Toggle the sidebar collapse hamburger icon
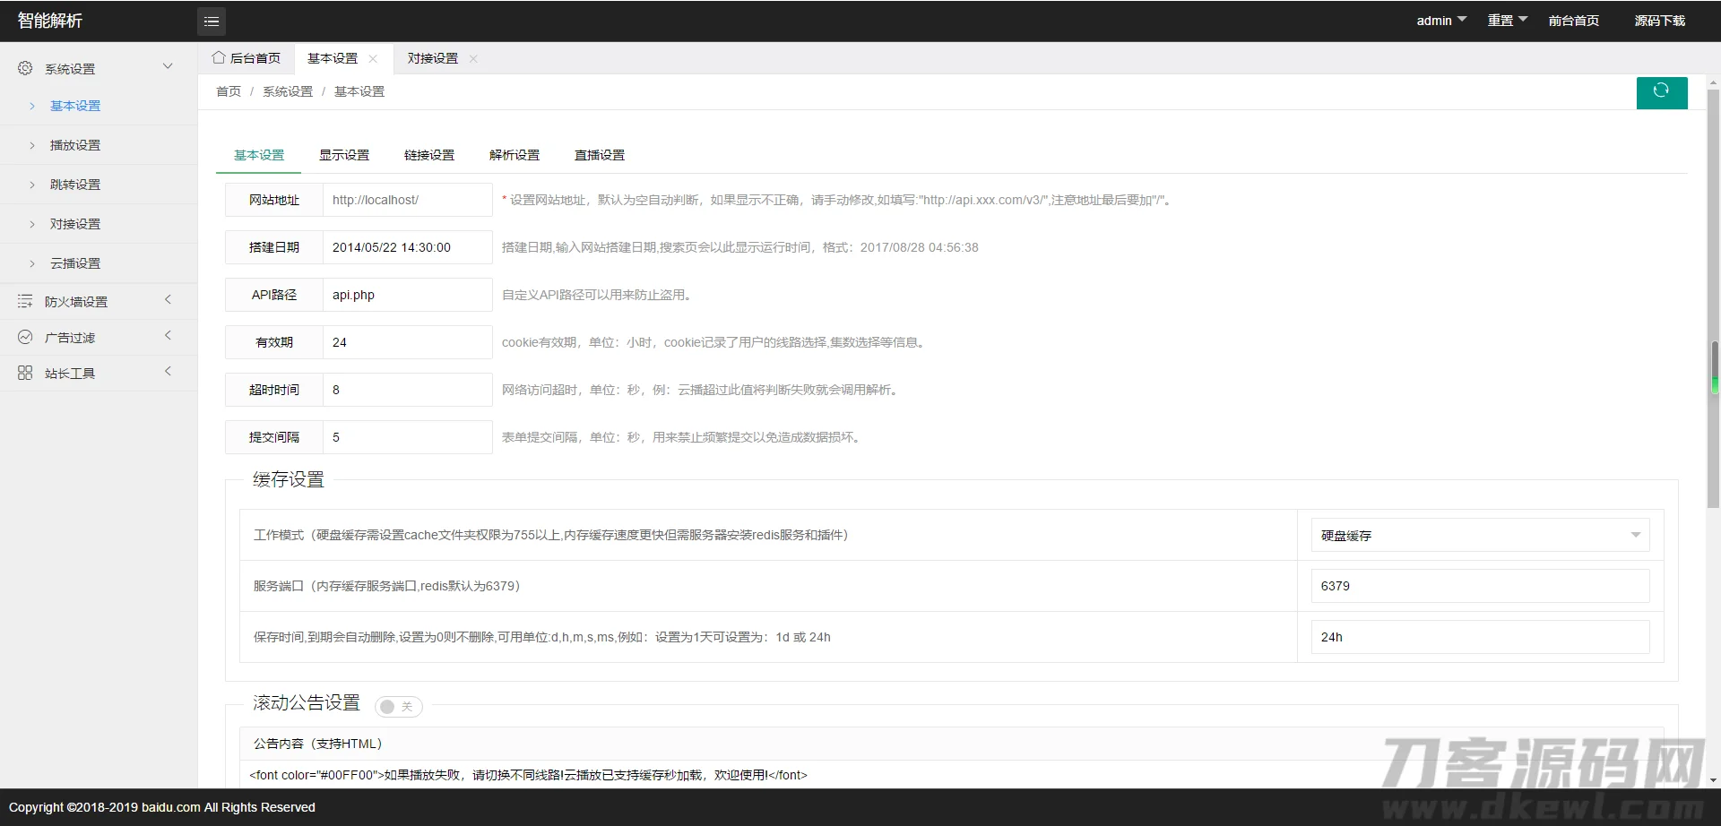The image size is (1721, 826). point(212,21)
